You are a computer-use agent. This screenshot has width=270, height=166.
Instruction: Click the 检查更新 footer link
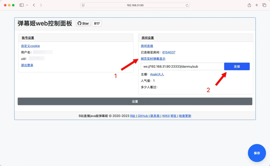[185, 116]
